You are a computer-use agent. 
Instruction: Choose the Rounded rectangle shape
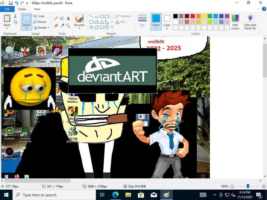(x=92, y=22)
